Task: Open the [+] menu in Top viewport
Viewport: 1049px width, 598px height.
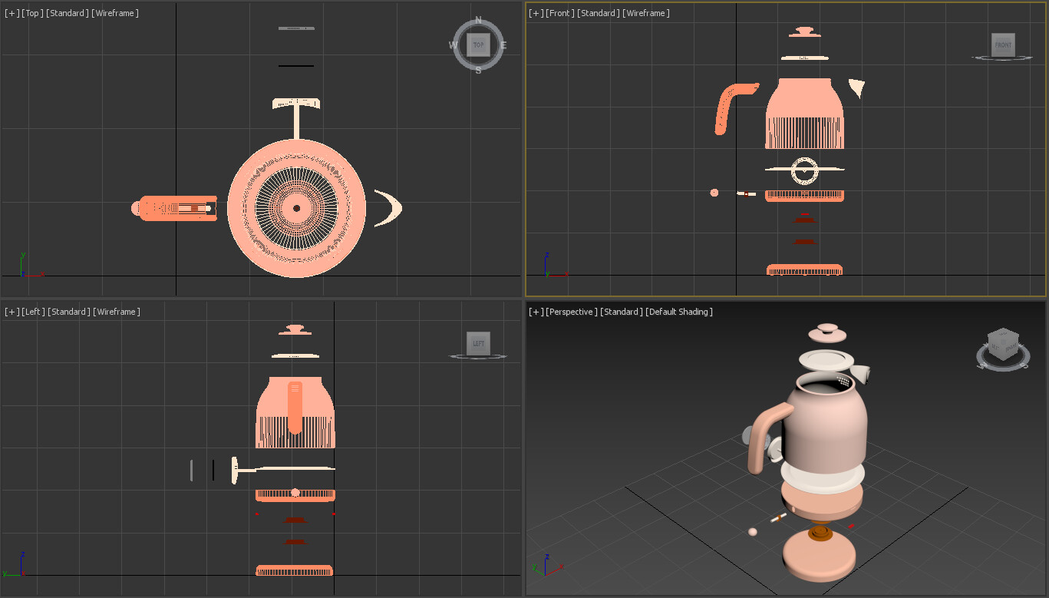Action: (12, 13)
